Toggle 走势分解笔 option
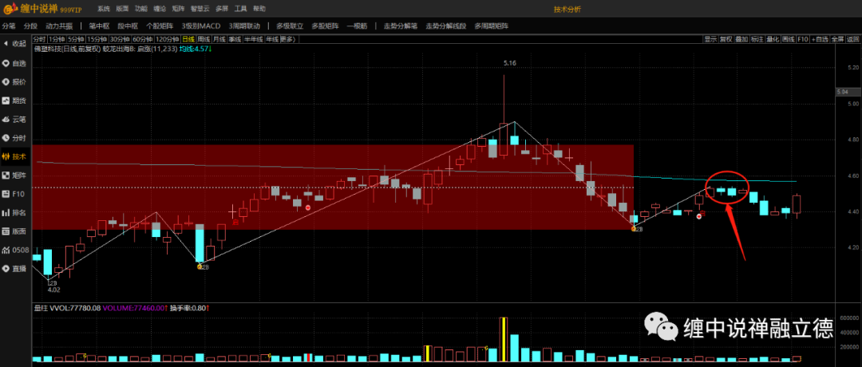Viewport: 862px width, 367px height. click(x=400, y=26)
